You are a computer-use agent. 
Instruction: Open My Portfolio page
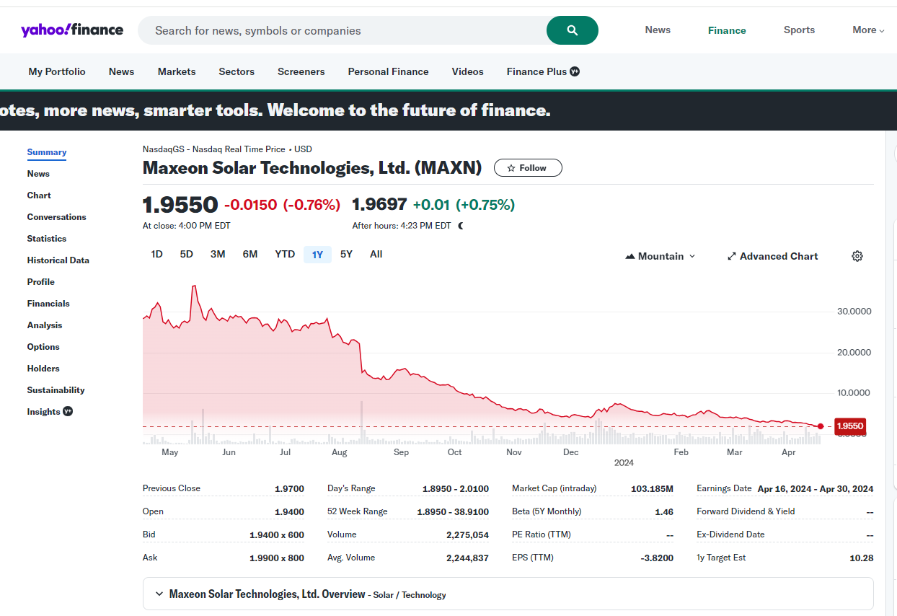click(x=57, y=71)
